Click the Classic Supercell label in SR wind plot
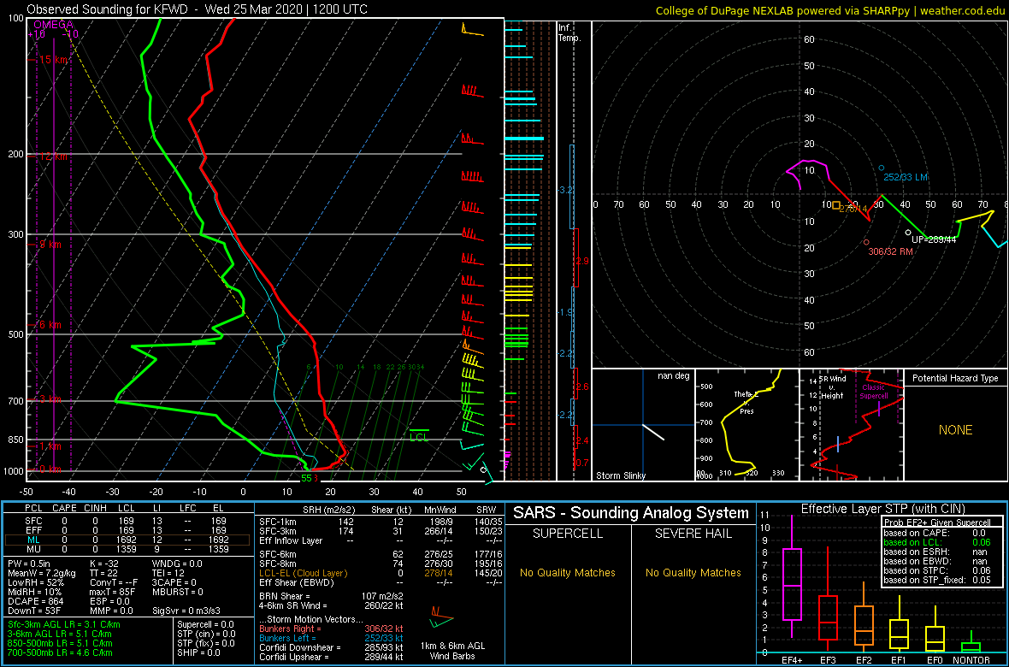 pyautogui.click(x=874, y=392)
